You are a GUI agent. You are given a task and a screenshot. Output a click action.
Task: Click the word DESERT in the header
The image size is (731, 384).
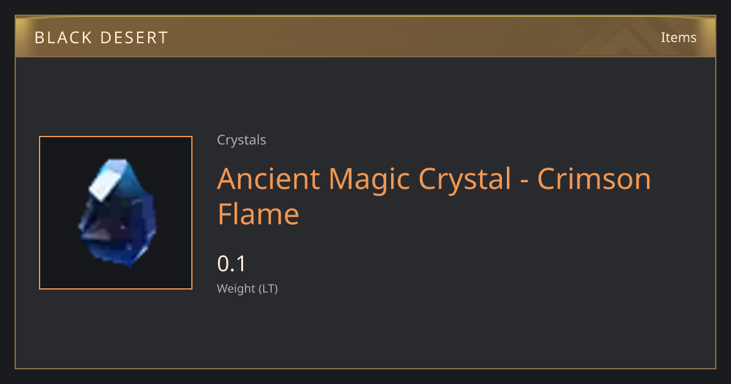pyautogui.click(x=136, y=38)
